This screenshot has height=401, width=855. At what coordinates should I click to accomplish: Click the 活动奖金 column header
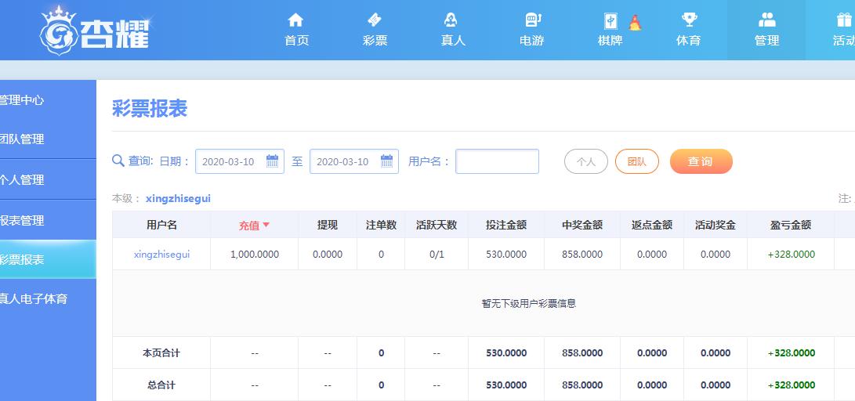(716, 225)
